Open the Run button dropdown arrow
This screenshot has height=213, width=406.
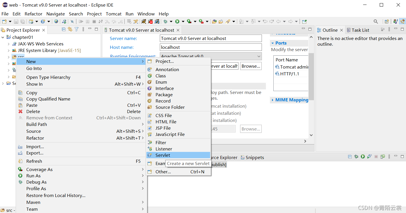tap(183, 21)
